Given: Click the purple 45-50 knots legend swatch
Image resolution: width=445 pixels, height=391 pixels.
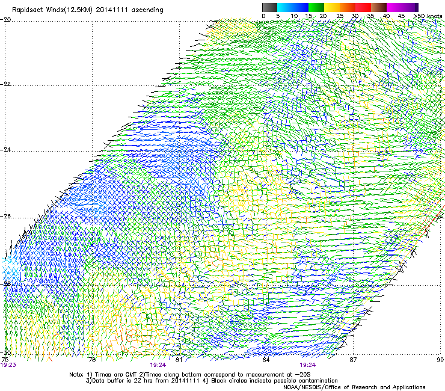Looking at the screenshot, I should coord(410,7).
